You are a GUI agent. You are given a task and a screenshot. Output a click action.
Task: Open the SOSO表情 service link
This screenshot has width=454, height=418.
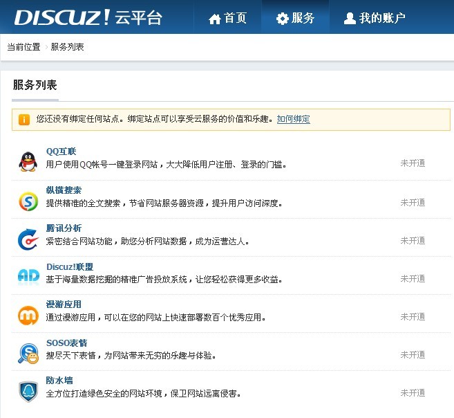pos(66,343)
